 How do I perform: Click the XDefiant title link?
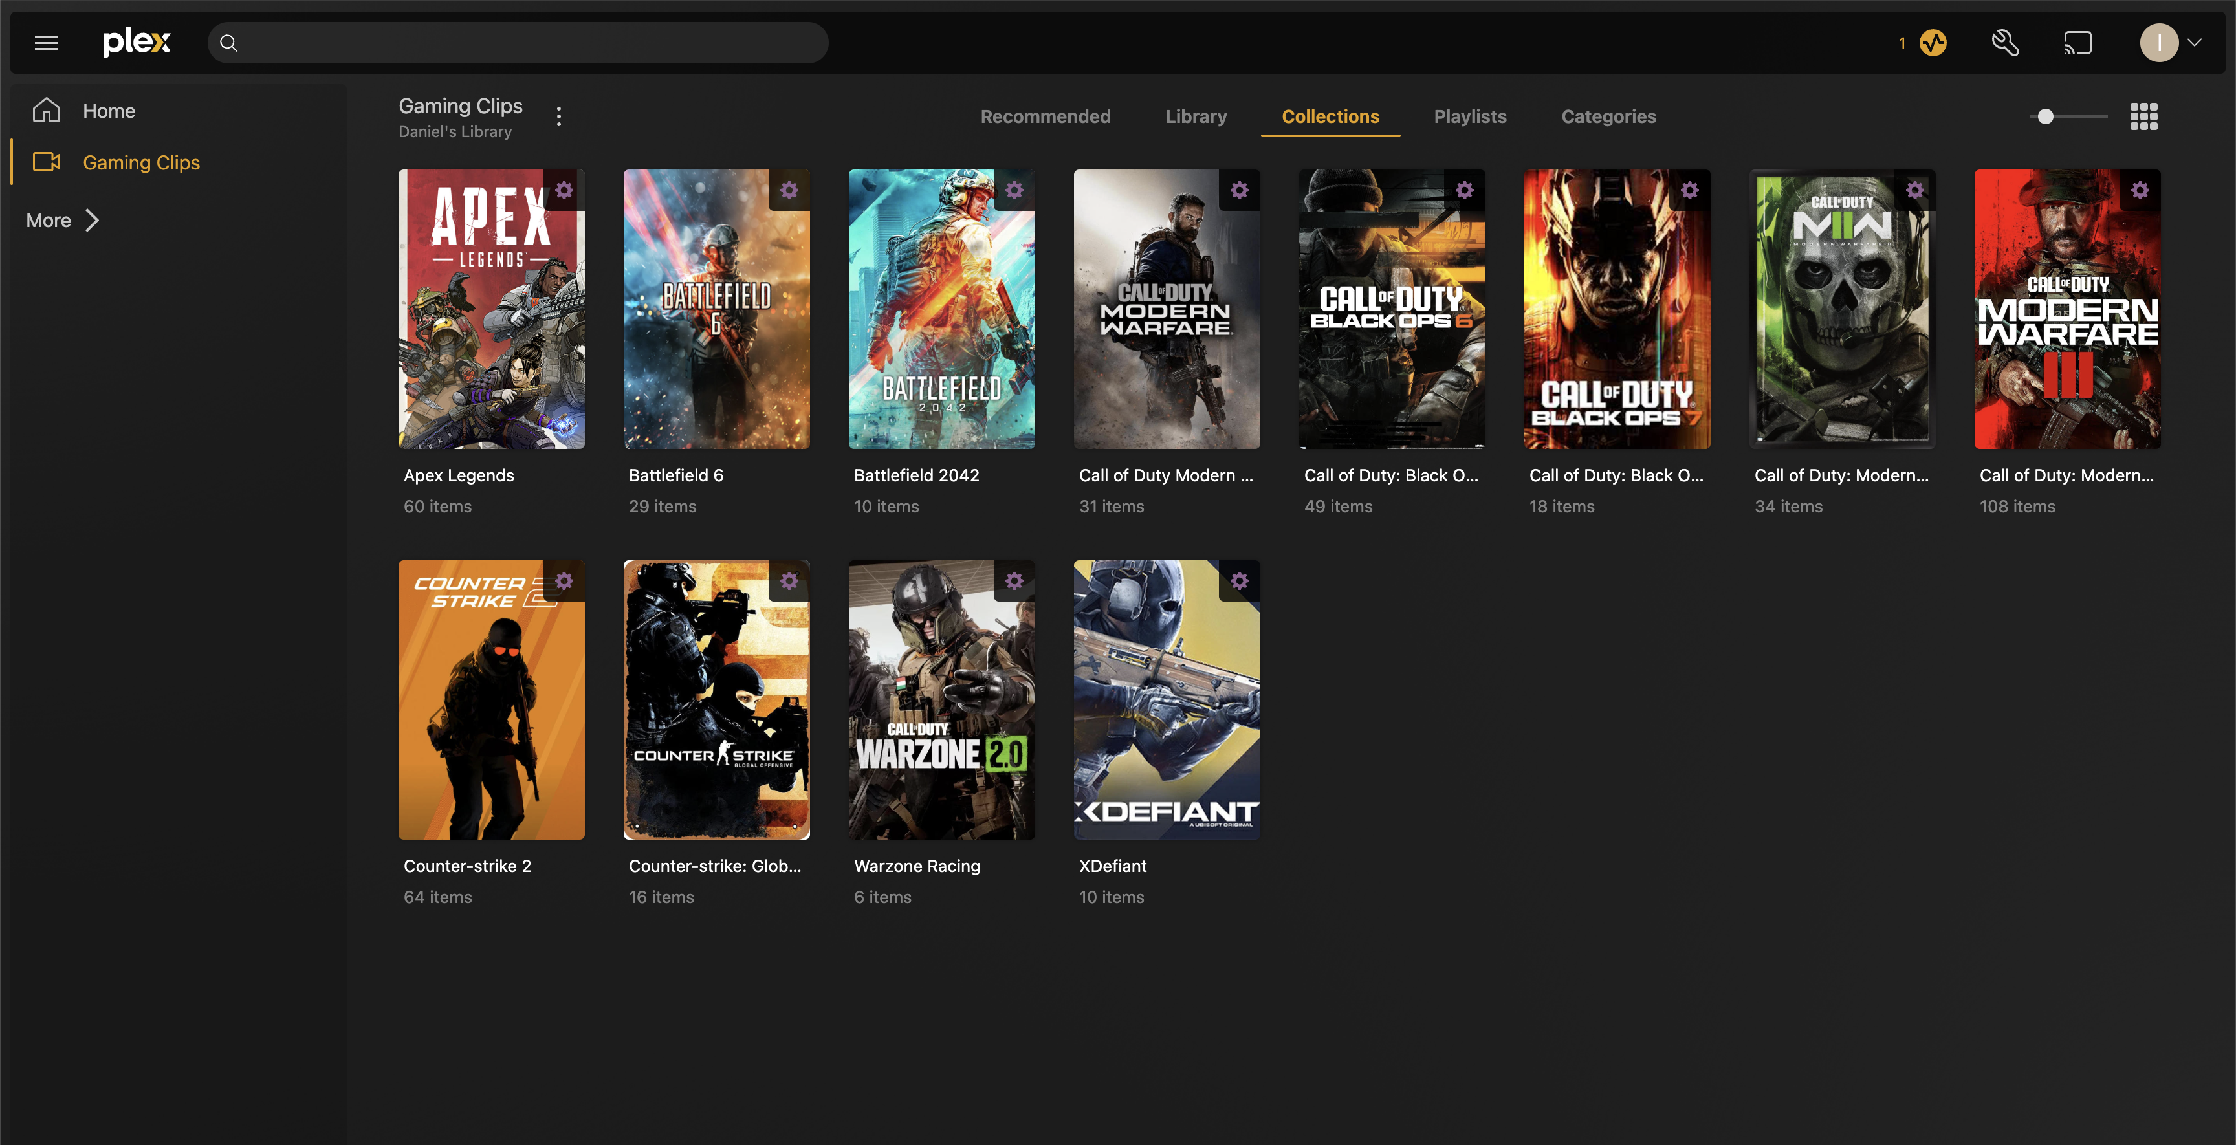pyautogui.click(x=1112, y=866)
